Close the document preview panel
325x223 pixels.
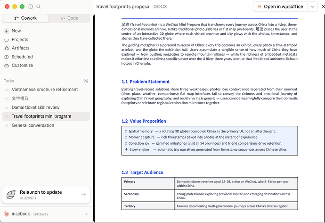pos(323,7)
